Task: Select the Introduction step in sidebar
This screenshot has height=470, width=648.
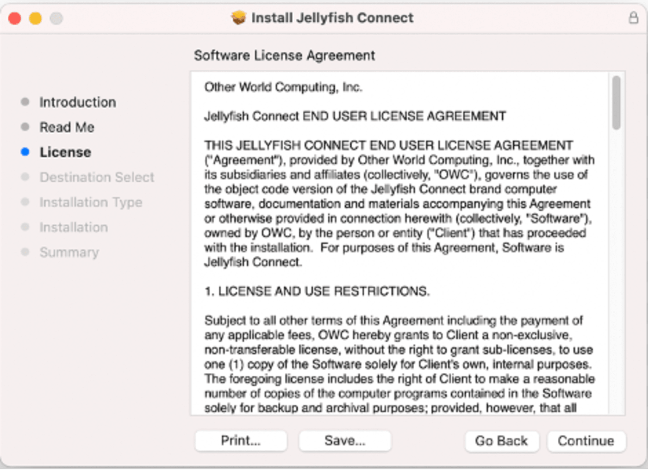Action: [77, 102]
